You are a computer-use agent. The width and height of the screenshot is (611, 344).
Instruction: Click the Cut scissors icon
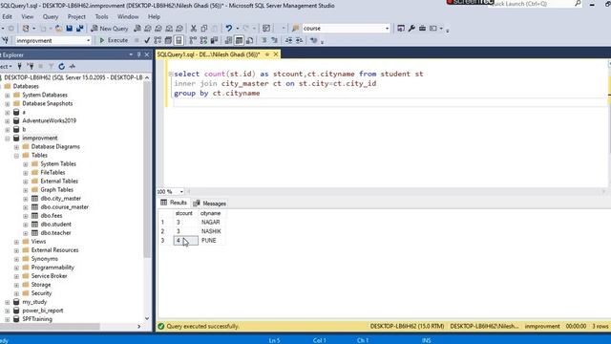[x=193, y=29]
